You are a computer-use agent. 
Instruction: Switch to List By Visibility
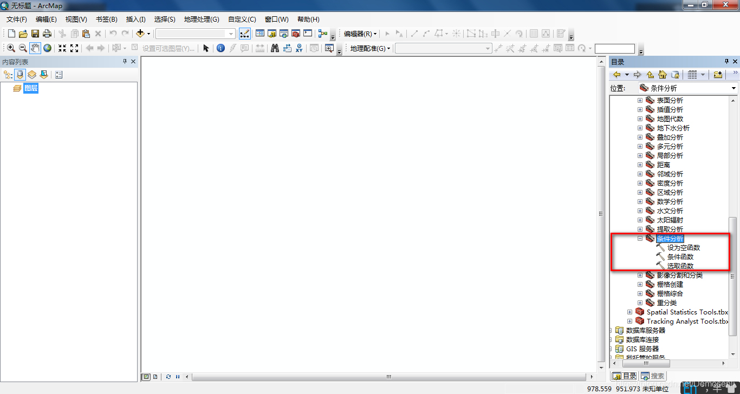click(32, 75)
